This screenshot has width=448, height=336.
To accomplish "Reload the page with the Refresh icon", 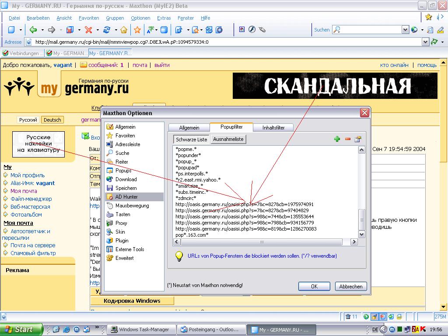I will click(x=107, y=30).
